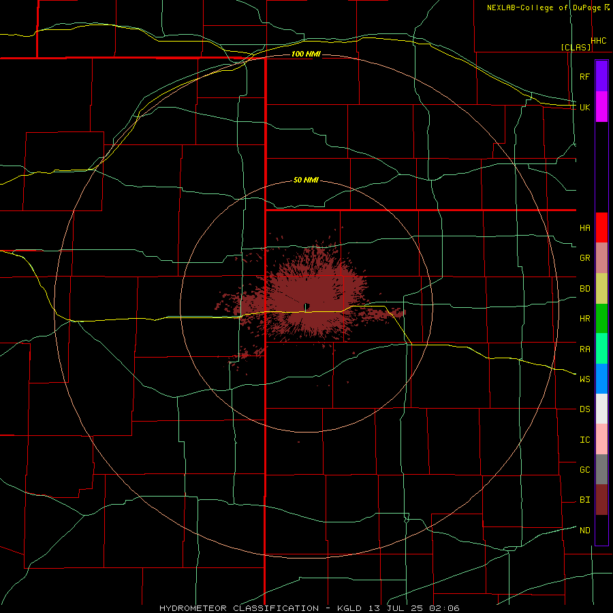This screenshot has width=613, height=613.
Task: Pick the HR green legend swatch
Action: pos(601,319)
